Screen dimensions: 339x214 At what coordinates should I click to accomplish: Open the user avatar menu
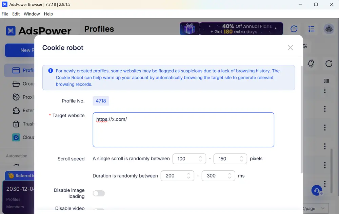pyautogui.click(x=328, y=29)
